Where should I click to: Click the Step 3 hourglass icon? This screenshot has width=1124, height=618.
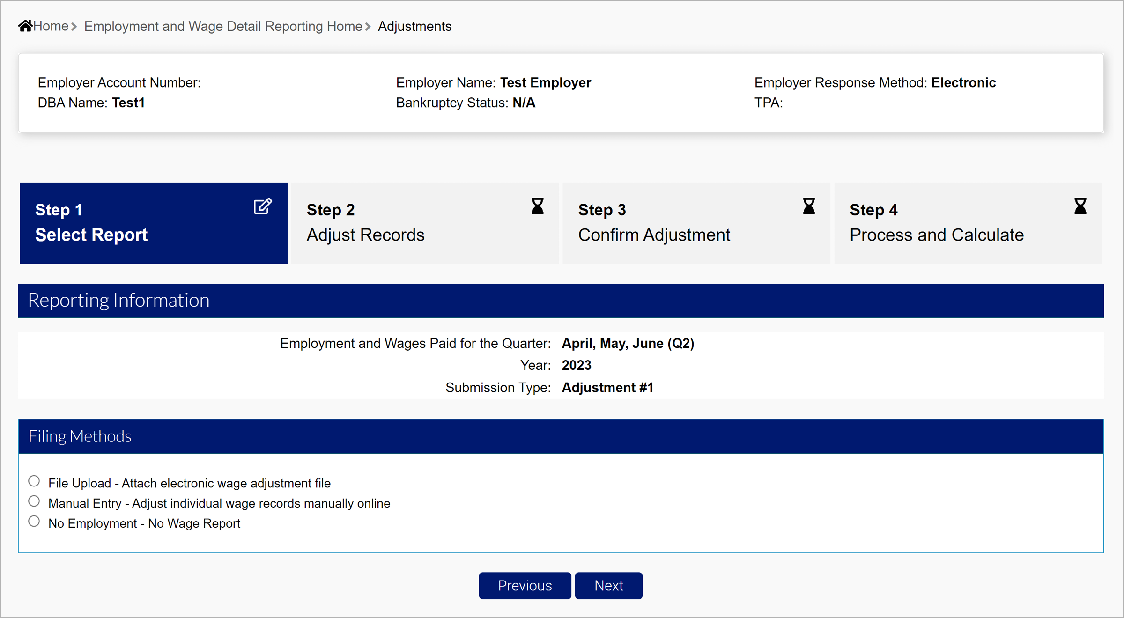(x=809, y=206)
